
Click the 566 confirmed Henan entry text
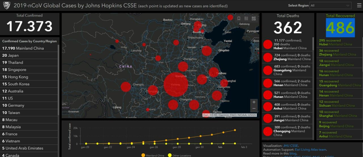(292, 83)
